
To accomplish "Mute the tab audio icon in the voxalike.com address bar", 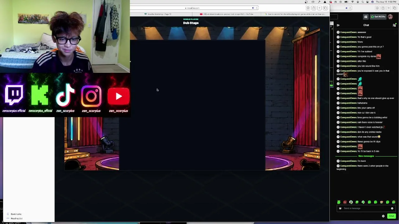I will (x=253, y=8).
